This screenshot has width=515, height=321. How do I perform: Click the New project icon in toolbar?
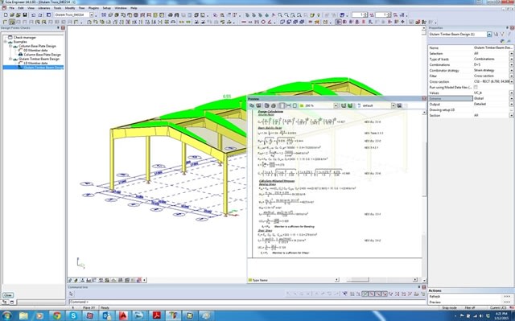[6, 15]
